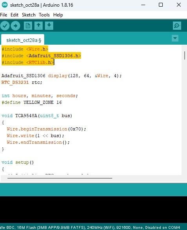
Task: Click the Verify sketch checkmark button
Action: 5,26
